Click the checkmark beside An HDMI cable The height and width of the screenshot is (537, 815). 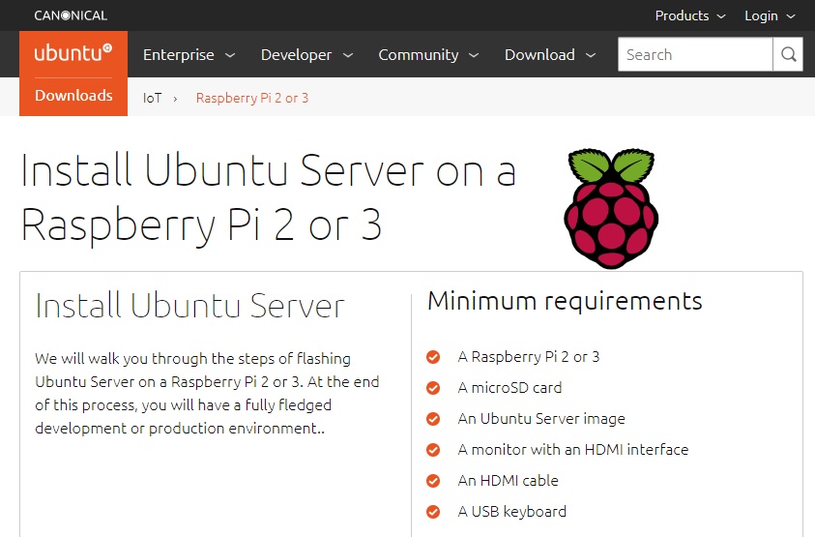[433, 481]
